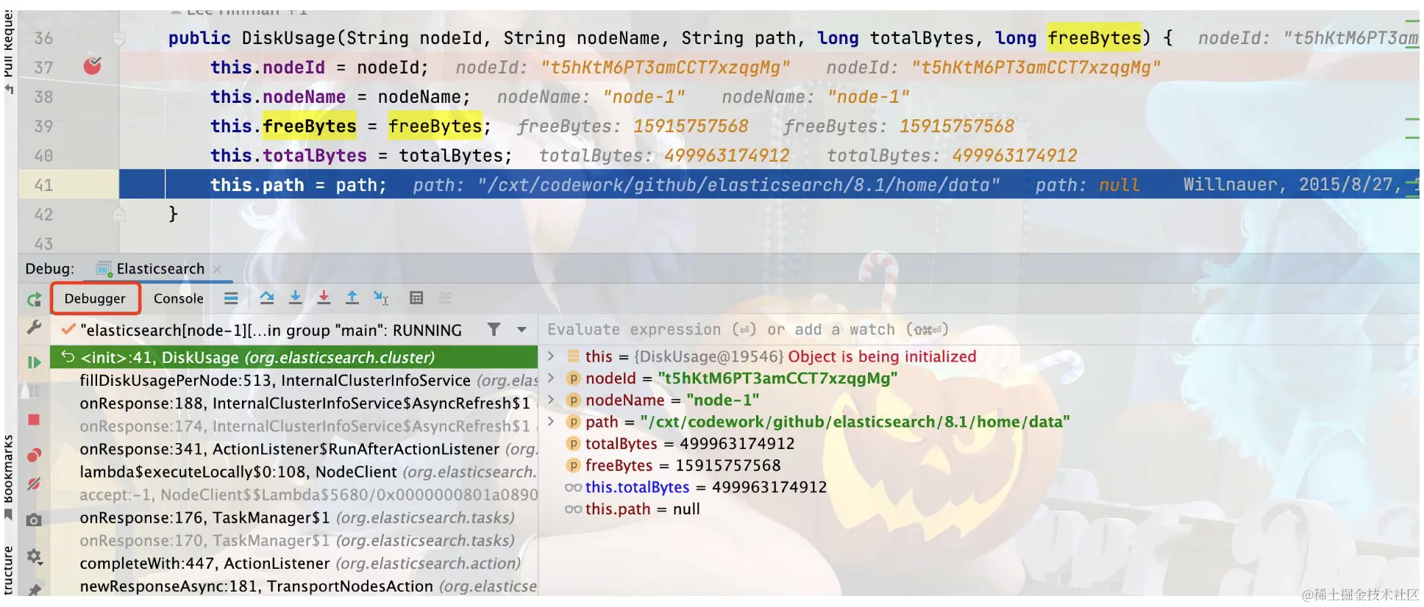This screenshot has width=1424, height=607.
Task: Close the Elasticsearch debug tab
Action: (217, 270)
